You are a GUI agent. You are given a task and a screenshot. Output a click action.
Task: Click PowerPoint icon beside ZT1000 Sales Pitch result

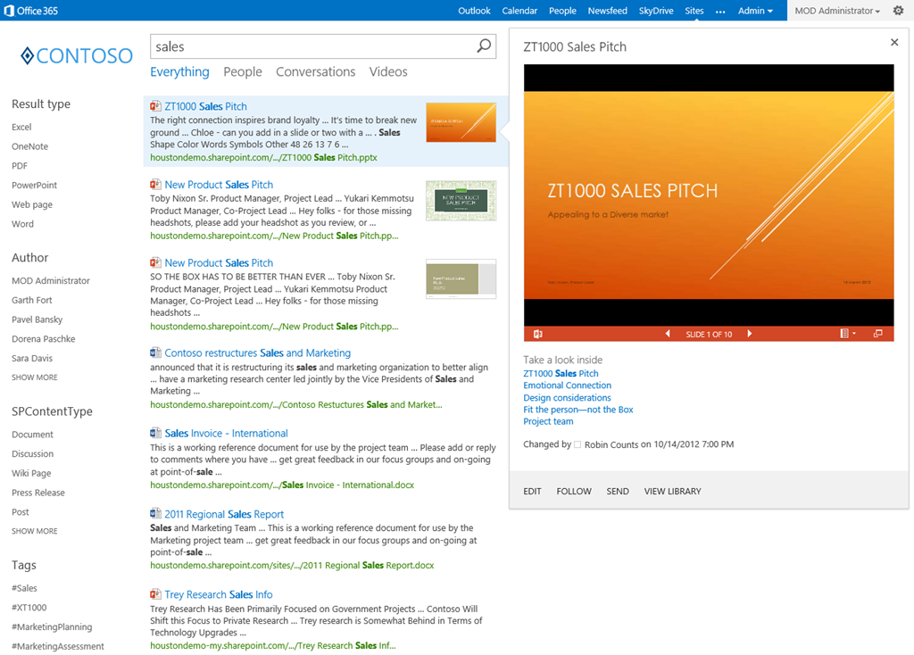pyautogui.click(x=155, y=106)
